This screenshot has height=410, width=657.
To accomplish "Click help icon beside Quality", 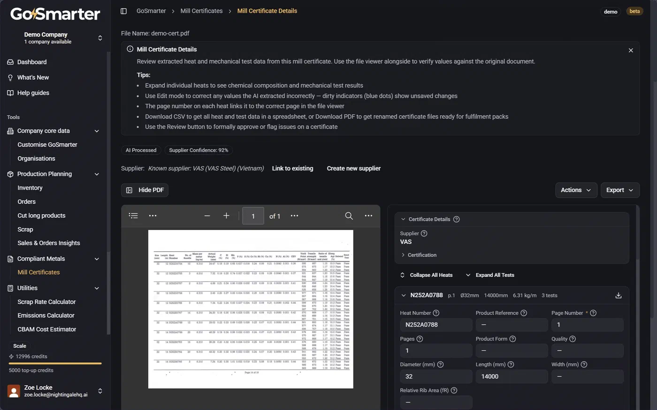I will click(x=573, y=339).
